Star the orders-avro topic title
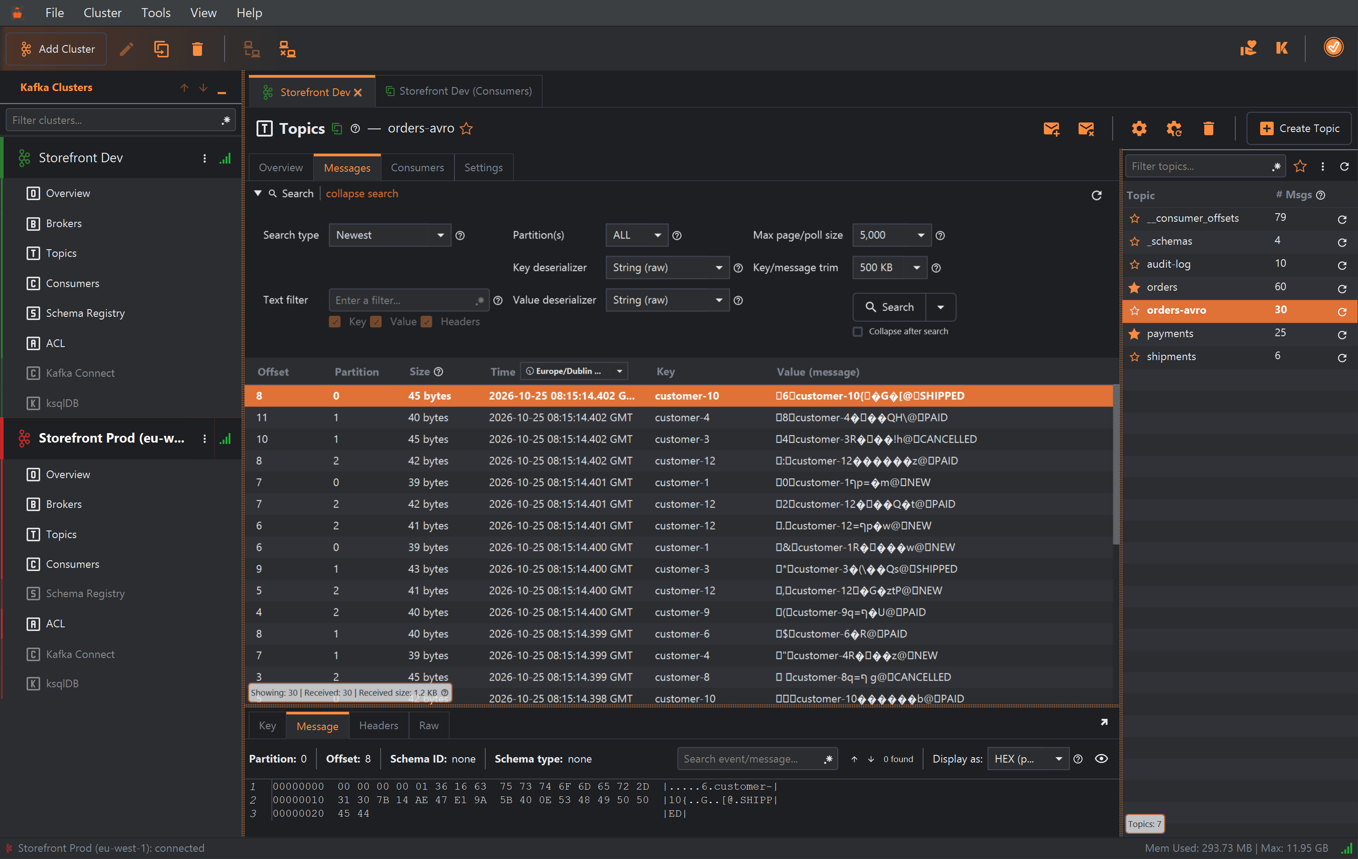Screen dimensions: 1358x859 coord(466,128)
